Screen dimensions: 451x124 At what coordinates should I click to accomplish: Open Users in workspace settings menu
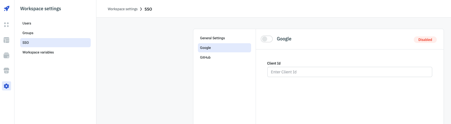[27, 23]
